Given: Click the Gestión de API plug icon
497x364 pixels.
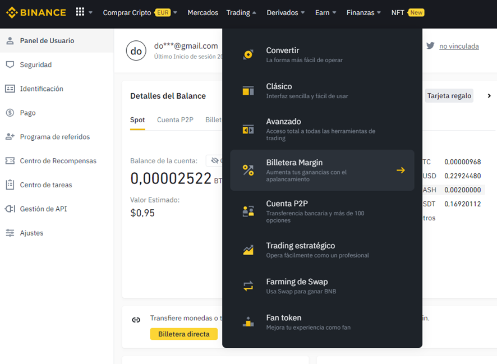Looking at the screenshot, I should (x=10, y=209).
